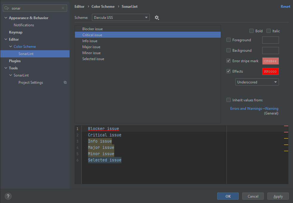Enable the Bold checkbox

click(x=252, y=31)
